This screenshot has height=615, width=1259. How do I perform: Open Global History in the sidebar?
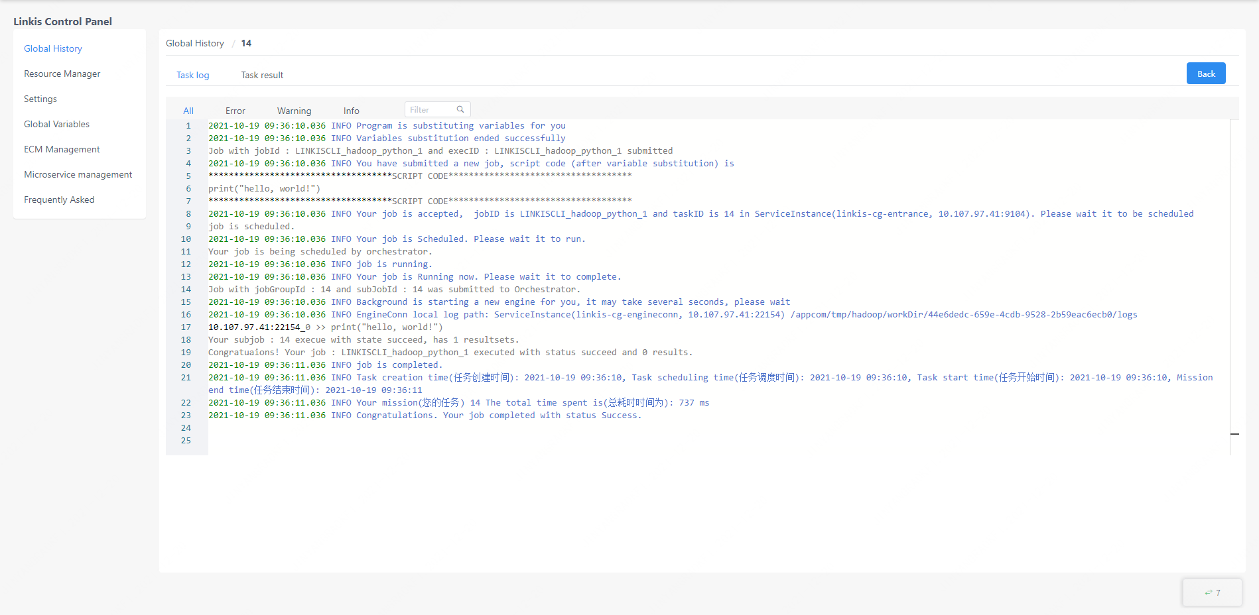pyautogui.click(x=53, y=48)
